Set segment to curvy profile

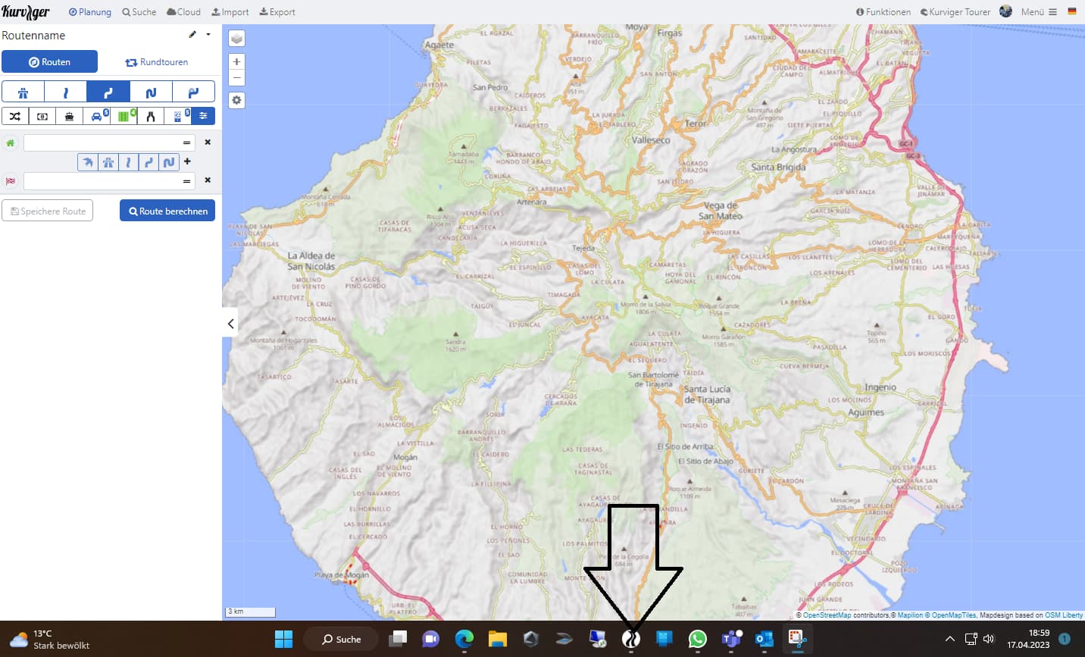149,162
